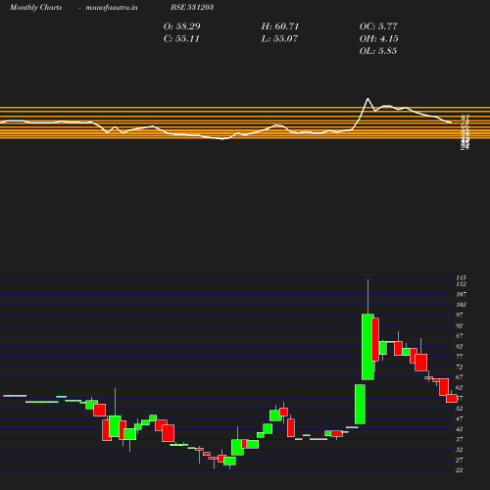Select the close value 'C: 55.11'
Viewport: 490px width, 490px height.
(x=181, y=39)
